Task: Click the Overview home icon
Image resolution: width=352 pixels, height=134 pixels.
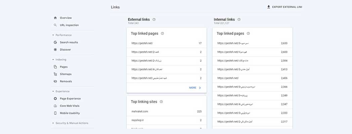Action: click(x=55, y=18)
